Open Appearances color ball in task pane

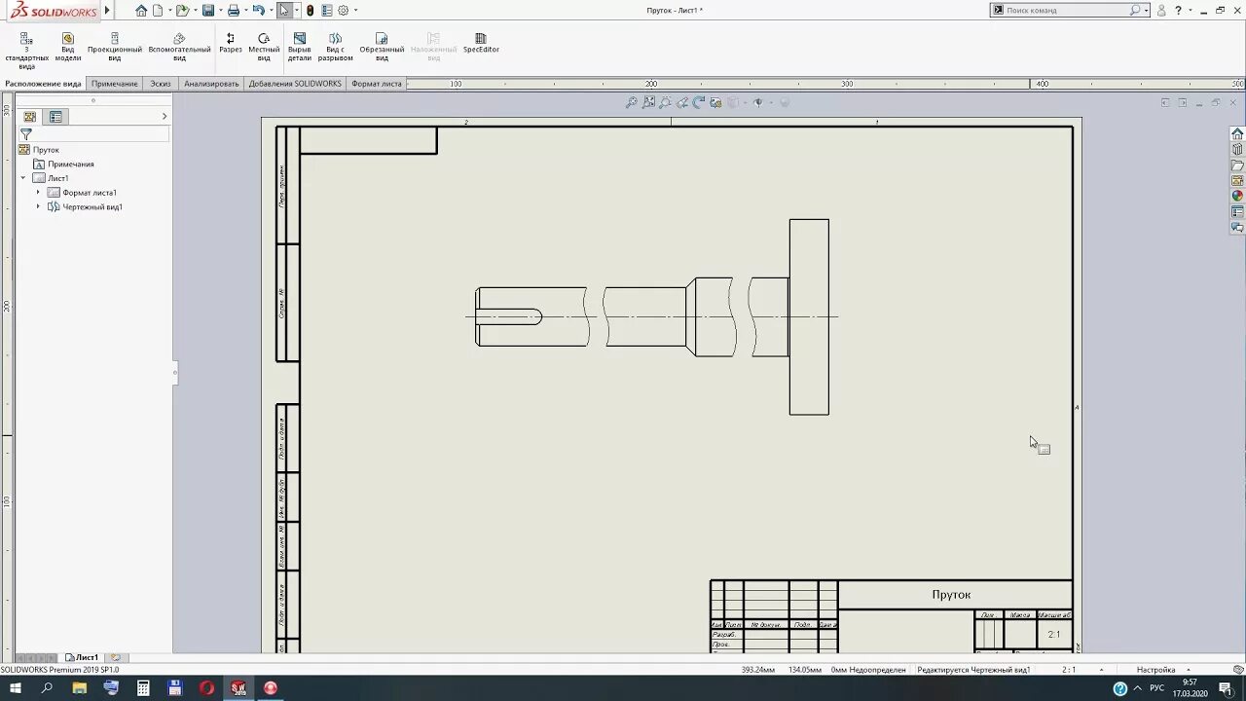1237,196
